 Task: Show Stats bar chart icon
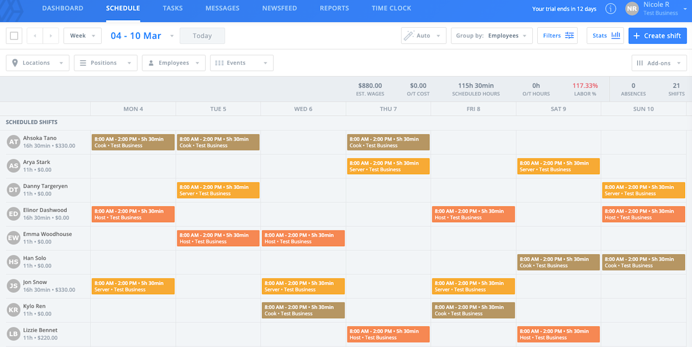615,36
